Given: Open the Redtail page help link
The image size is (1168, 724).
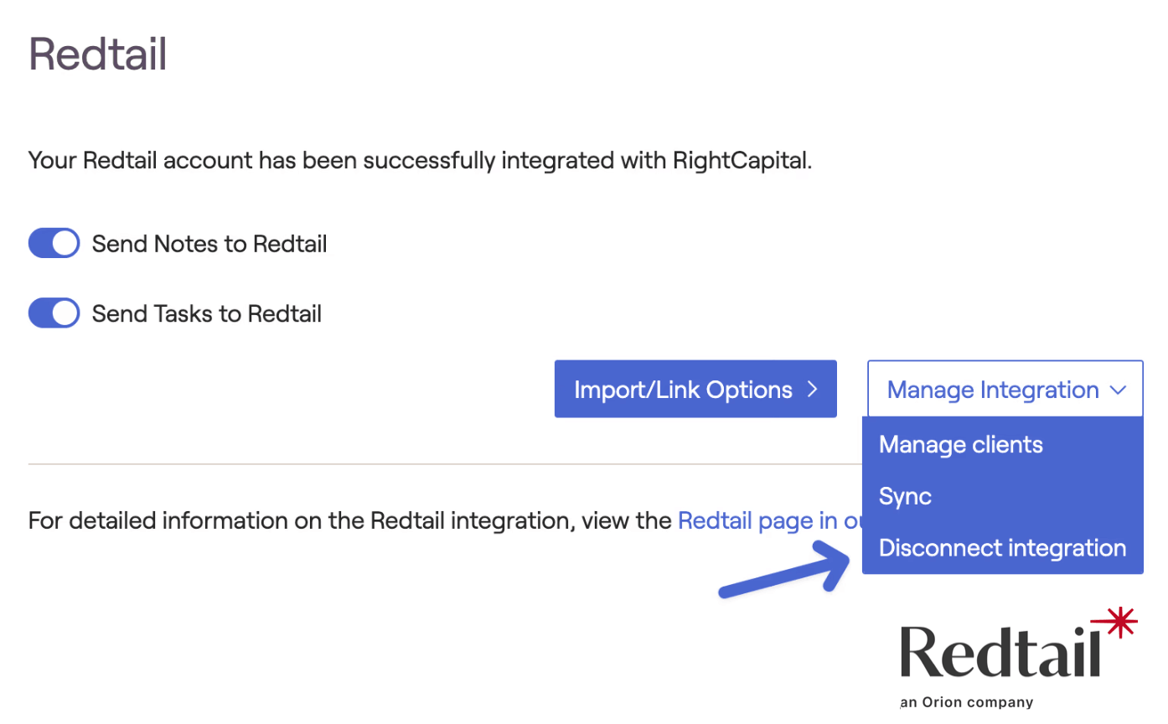Looking at the screenshot, I should click(769, 520).
